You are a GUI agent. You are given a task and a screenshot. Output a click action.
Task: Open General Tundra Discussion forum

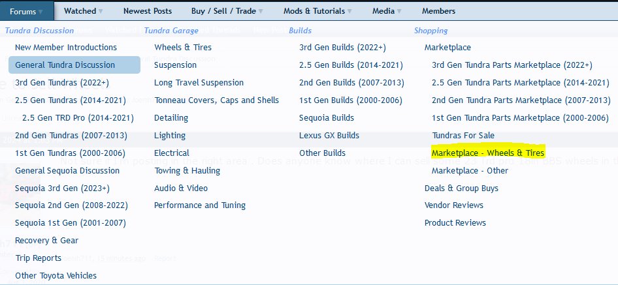(74, 65)
